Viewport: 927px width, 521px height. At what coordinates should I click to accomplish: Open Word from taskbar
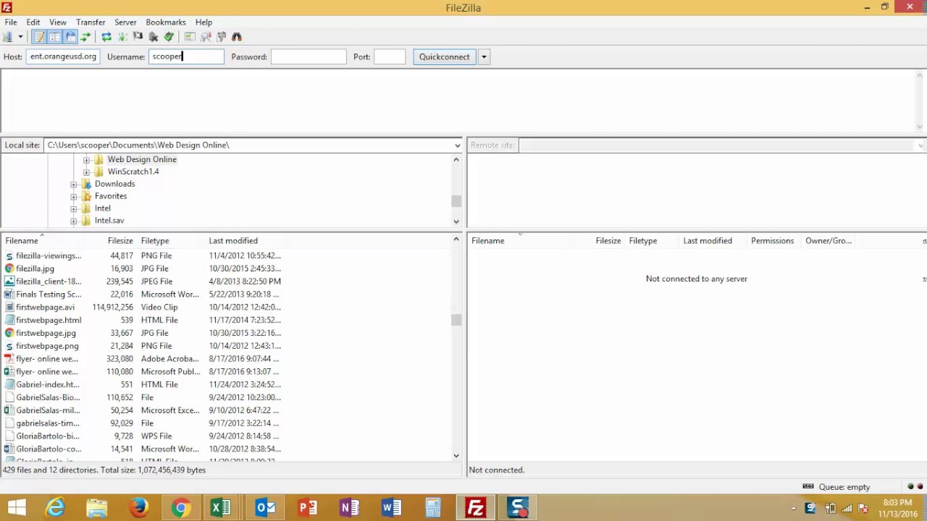[391, 508]
